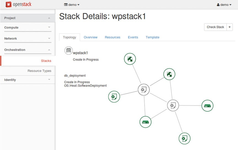Open the Events tab
Screen dimensions: 238x150
(133, 37)
